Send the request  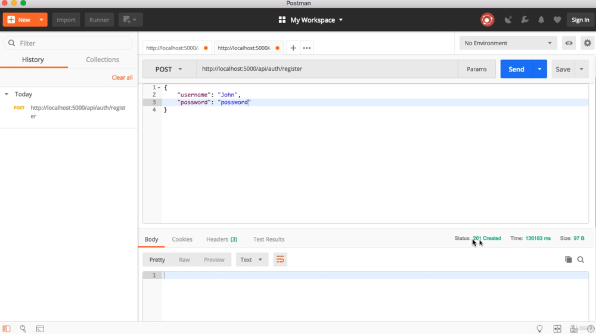tap(516, 69)
